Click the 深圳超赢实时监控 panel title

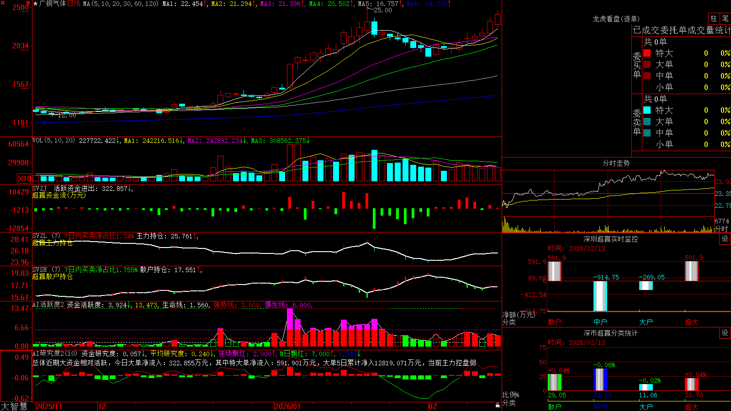pyautogui.click(x=611, y=239)
